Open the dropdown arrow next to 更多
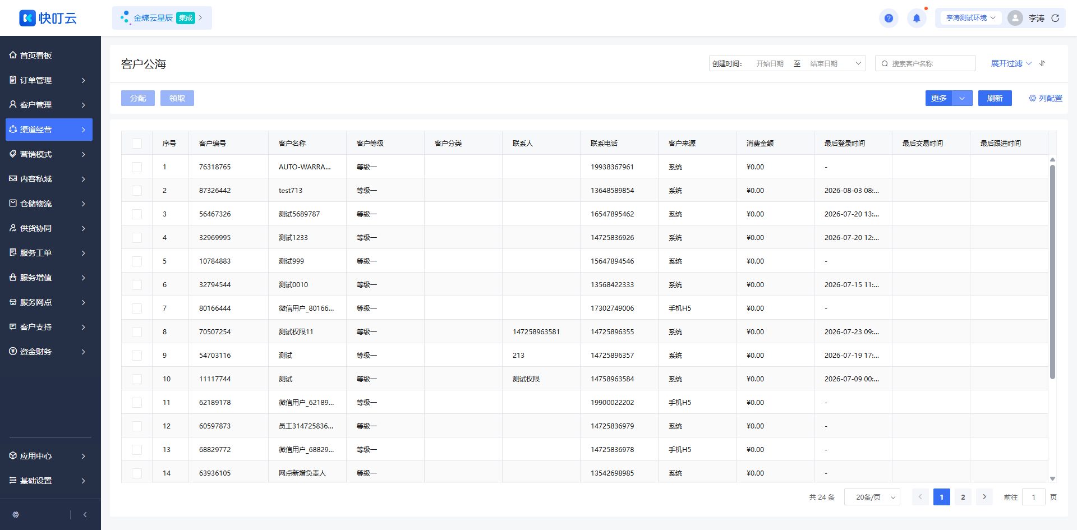 962,98
